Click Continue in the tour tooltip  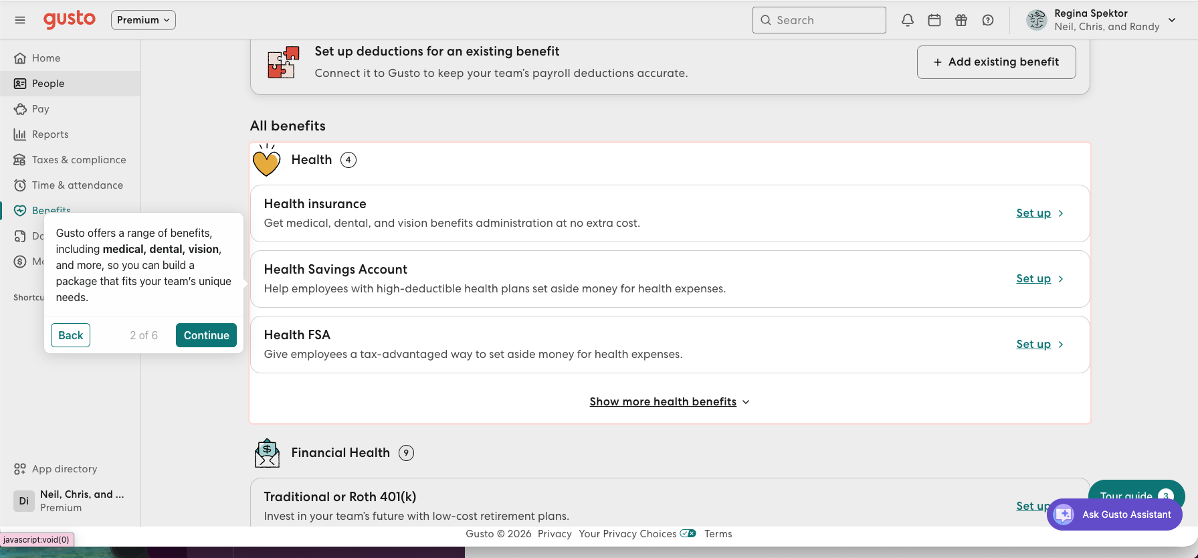[206, 335]
